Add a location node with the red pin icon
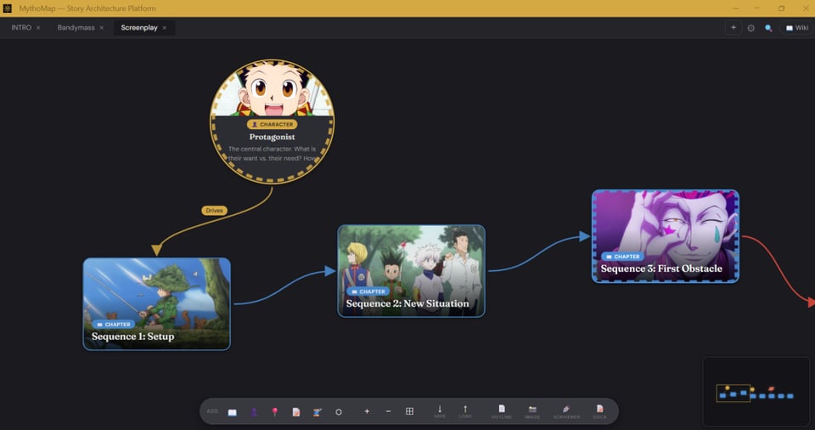Screen dimensions: 815x430 [x=275, y=412]
